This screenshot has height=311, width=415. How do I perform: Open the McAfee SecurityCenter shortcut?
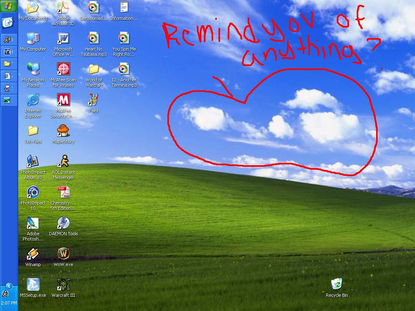pos(64,100)
